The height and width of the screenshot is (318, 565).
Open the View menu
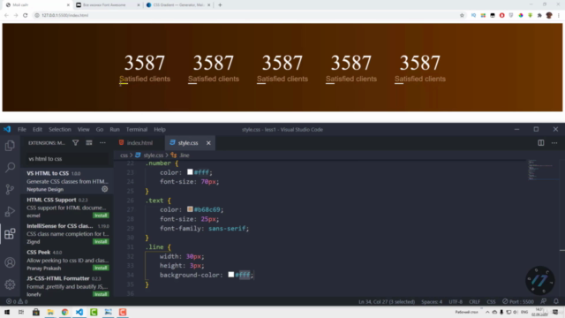[x=83, y=130]
